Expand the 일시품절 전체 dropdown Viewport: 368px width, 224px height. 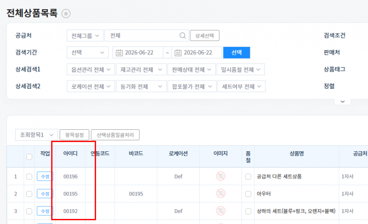click(241, 69)
